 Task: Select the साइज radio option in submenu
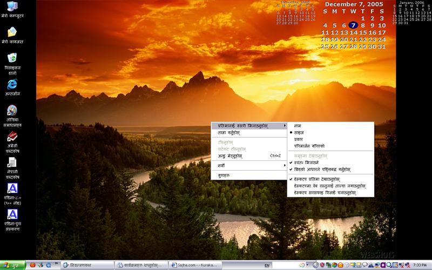pyautogui.click(x=299, y=132)
